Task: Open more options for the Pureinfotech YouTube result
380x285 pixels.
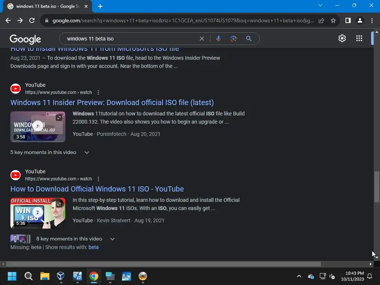Action: click(x=98, y=92)
